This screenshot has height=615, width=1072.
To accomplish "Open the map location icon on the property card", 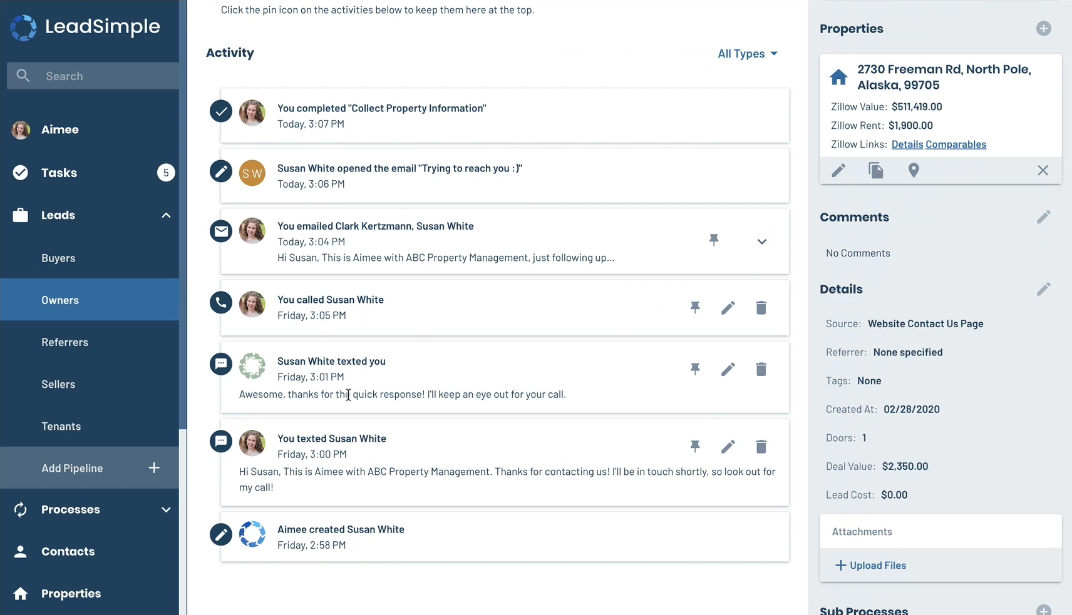I will pos(914,170).
